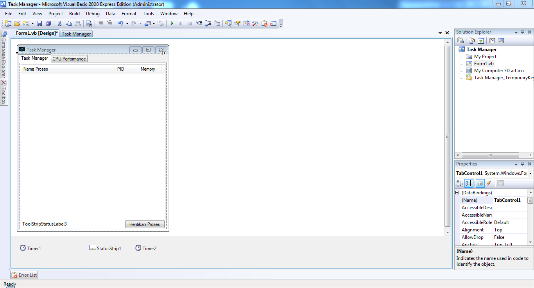The image size is (534, 288).
Task: Open the Debug menu
Action: [93, 14]
